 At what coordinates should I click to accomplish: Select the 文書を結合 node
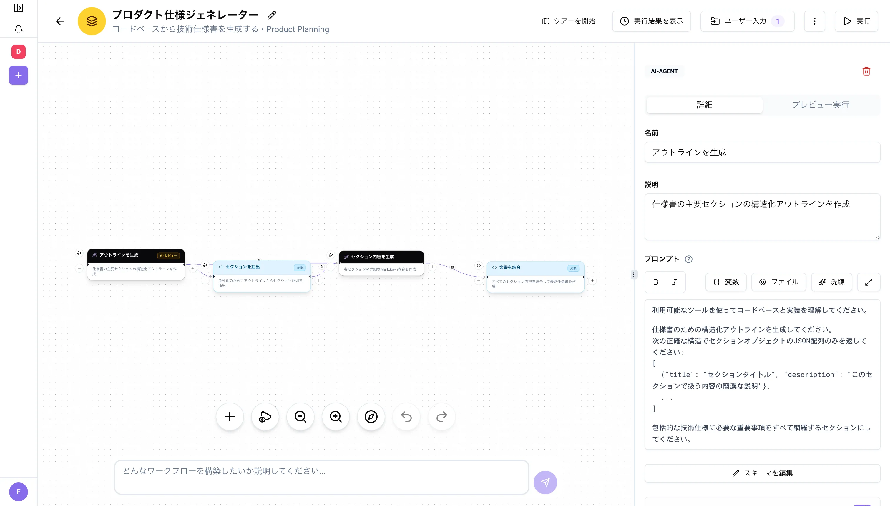coord(535,277)
